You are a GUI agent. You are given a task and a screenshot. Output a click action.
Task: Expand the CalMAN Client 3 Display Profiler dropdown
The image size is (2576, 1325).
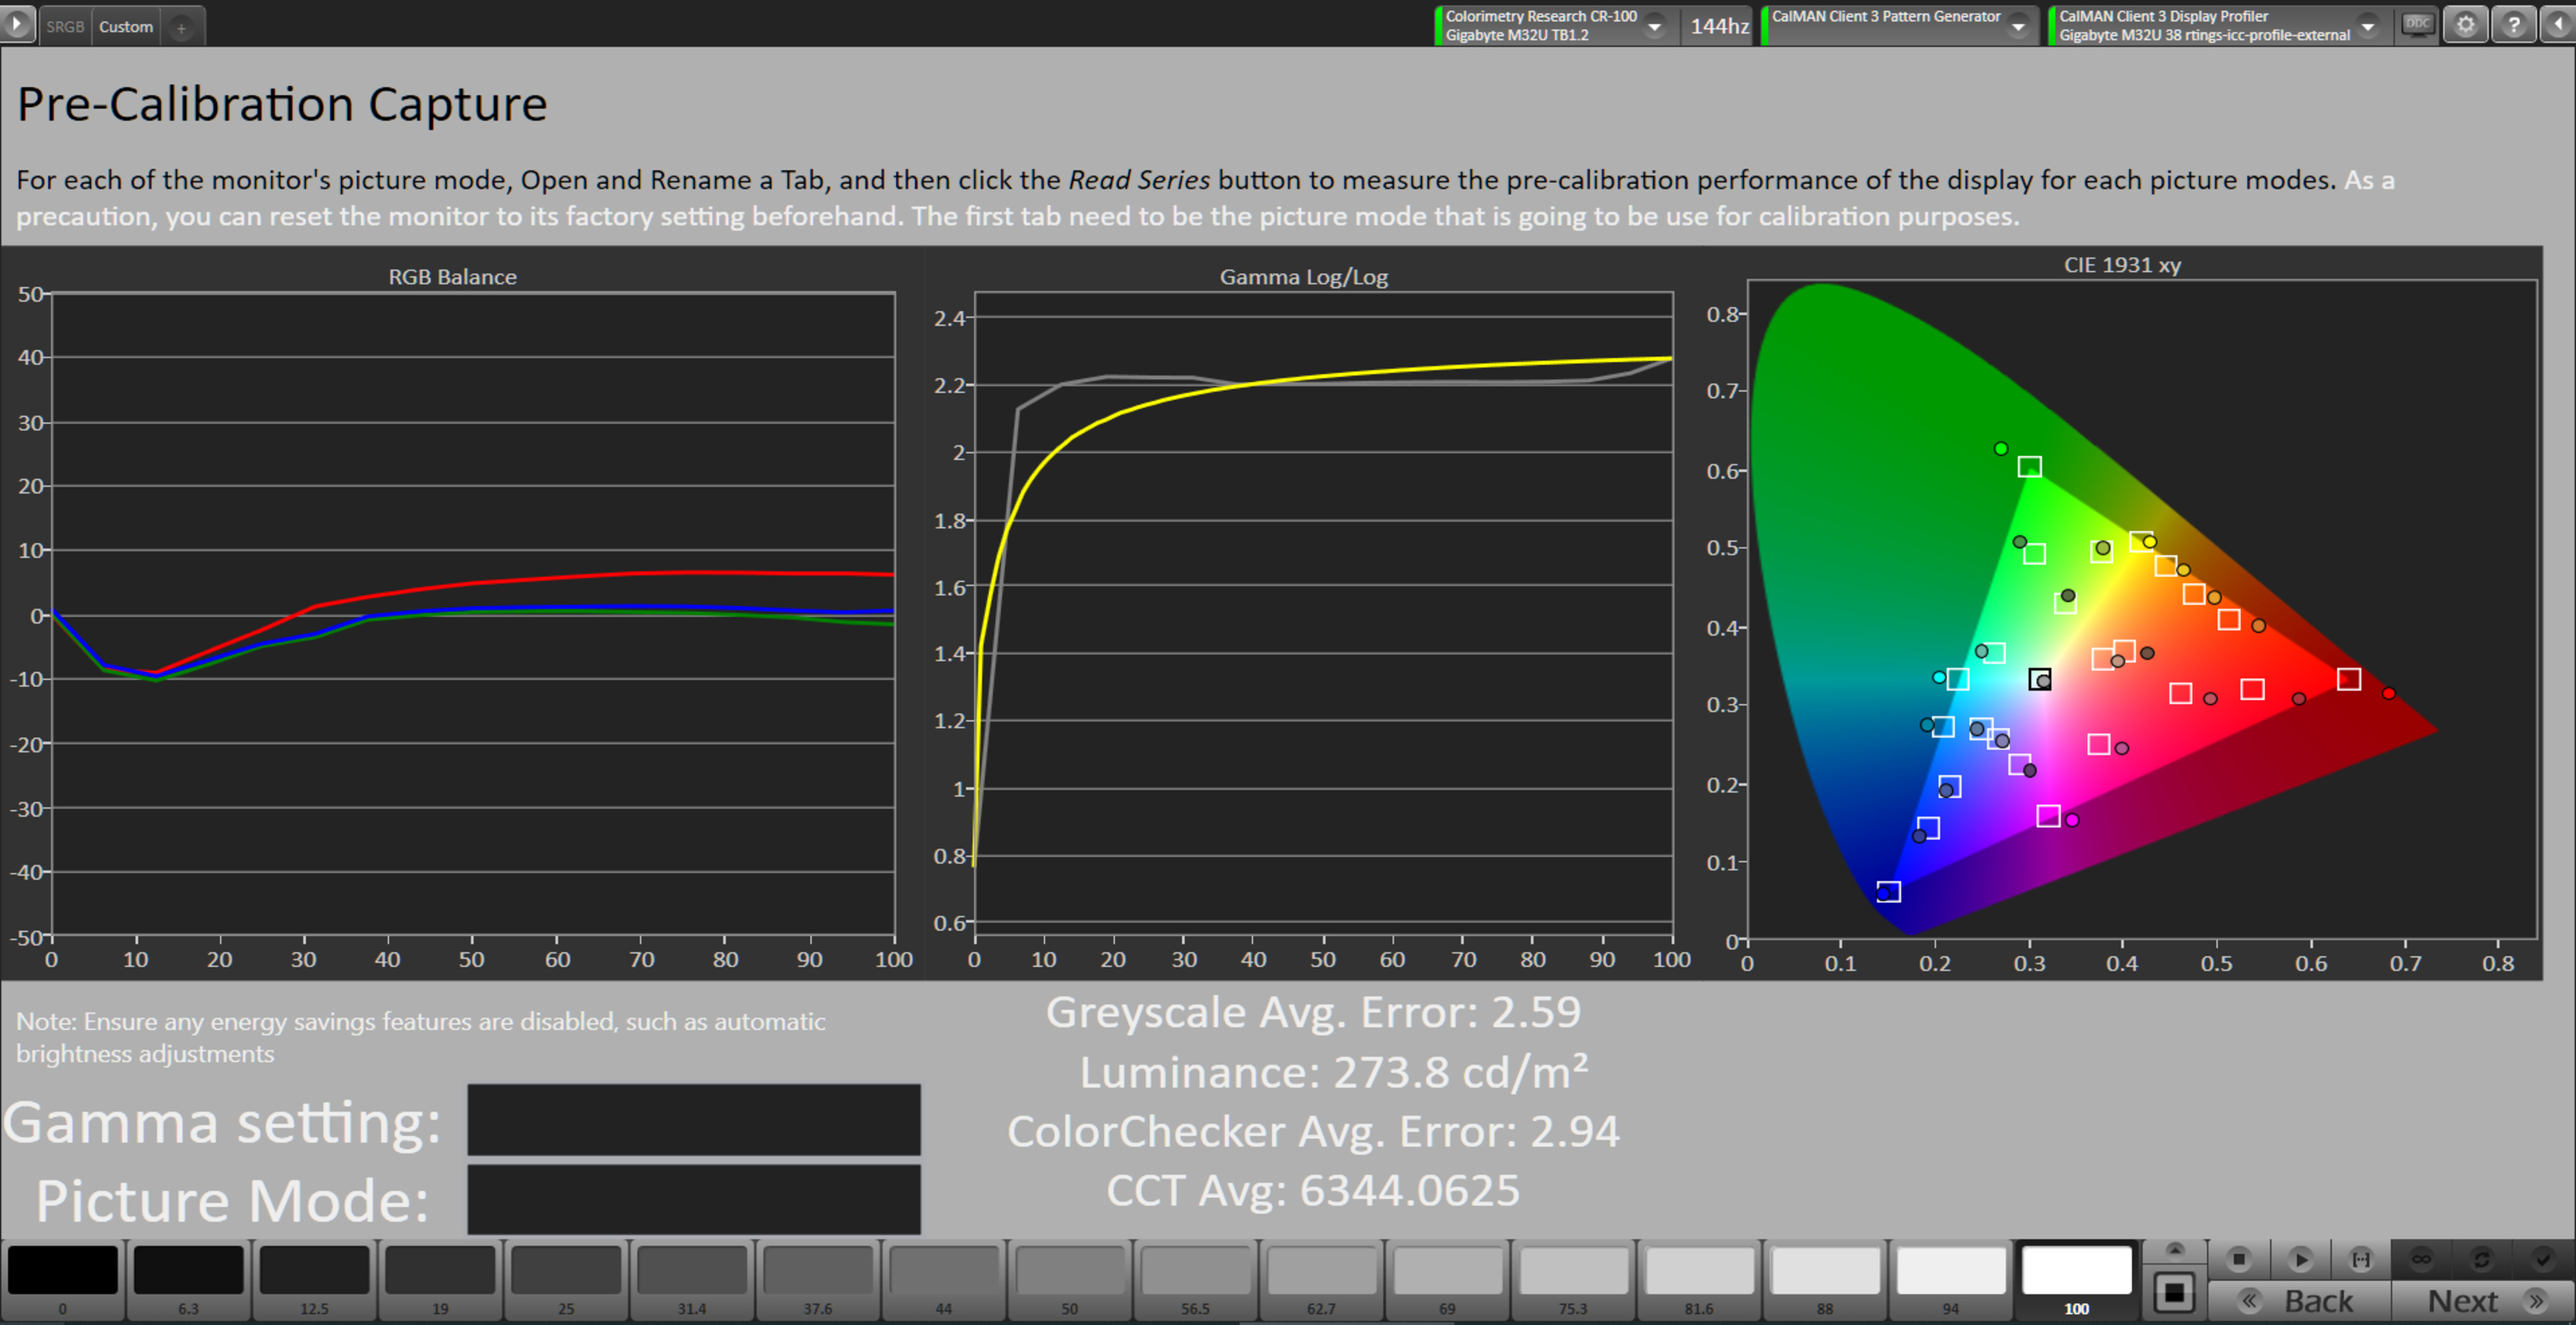(x=2367, y=26)
